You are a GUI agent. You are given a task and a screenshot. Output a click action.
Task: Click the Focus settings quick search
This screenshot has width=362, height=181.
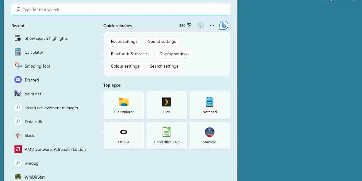pos(124,41)
